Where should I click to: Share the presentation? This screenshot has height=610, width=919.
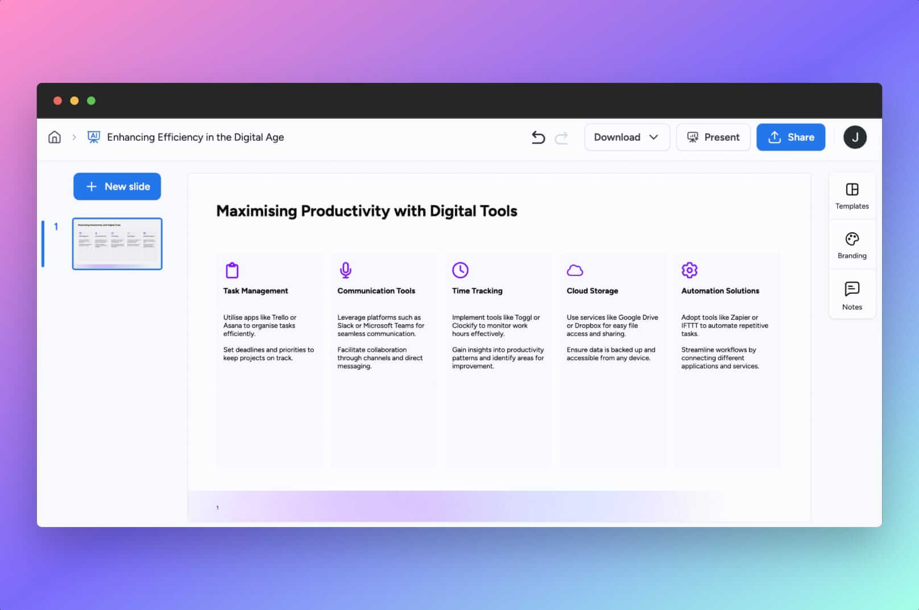(790, 137)
